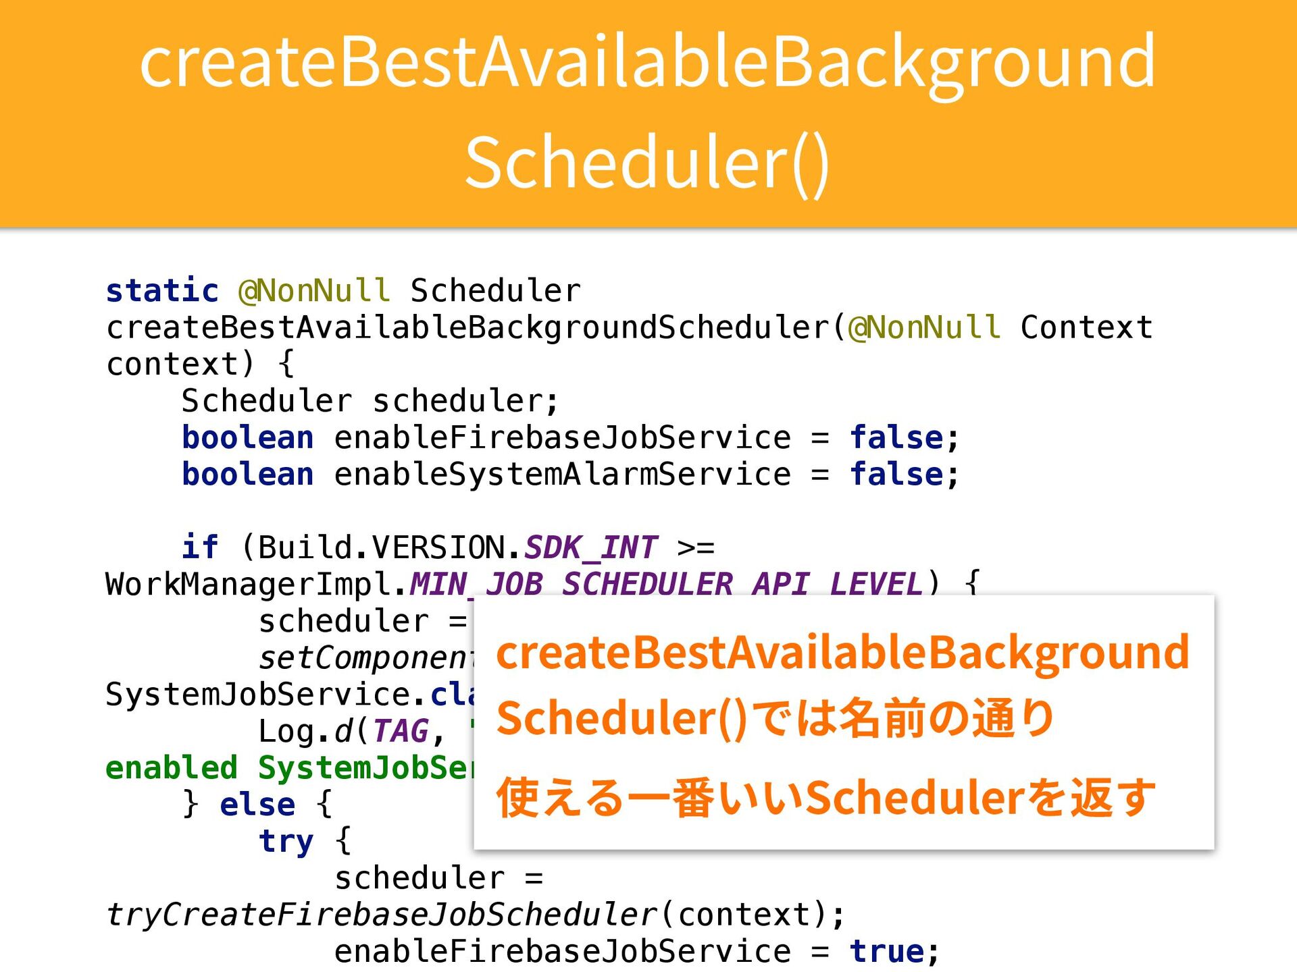This screenshot has width=1297, height=972.
Task: Click the first @NonNull annotation
Action: [x=314, y=291]
